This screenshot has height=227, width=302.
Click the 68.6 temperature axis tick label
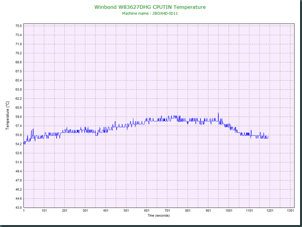coord(18,62)
